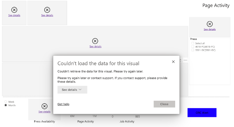Click the error icon in the top-left visual
Image resolution: width=234 pixels, height=127 pixels.
click(x=14, y=10)
